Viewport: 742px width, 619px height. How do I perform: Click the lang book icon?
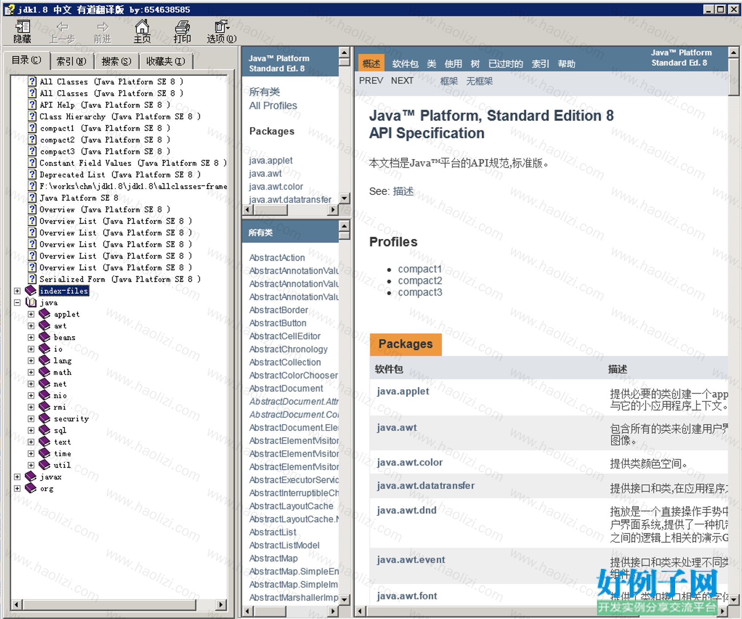tap(45, 360)
